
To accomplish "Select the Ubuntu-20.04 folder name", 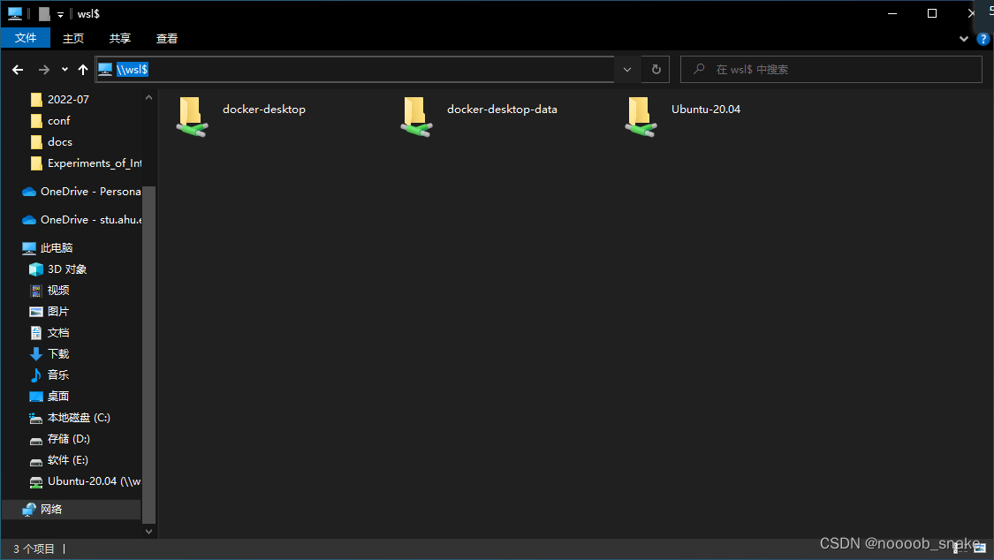I will (706, 109).
